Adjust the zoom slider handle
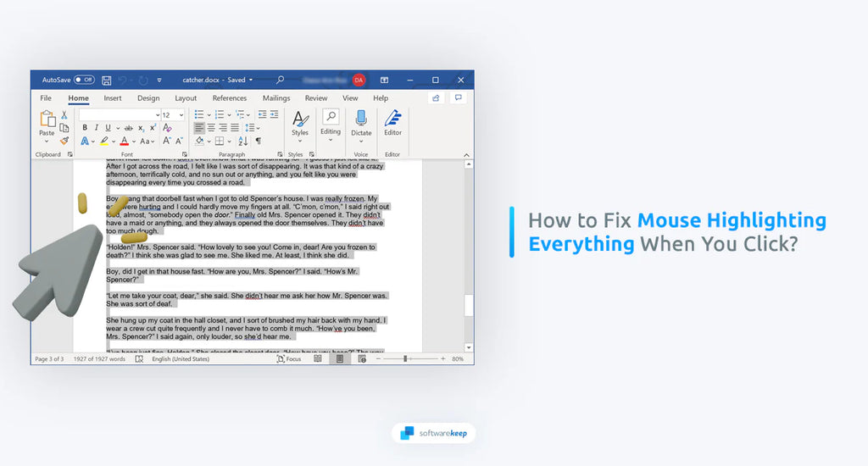This screenshot has width=868, height=466. tap(405, 359)
